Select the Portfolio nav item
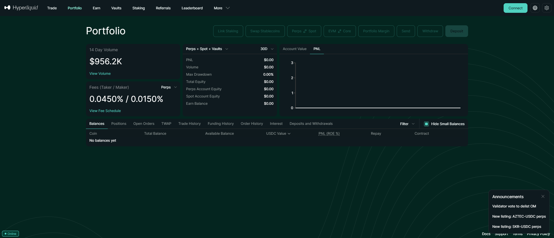The height and width of the screenshot is (238, 554). pyautogui.click(x=75, y=8)
